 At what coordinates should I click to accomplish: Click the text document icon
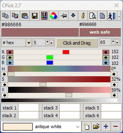[x=102, y=16]
